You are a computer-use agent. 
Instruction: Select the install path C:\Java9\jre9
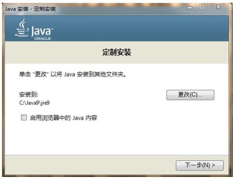click(34, 103)
